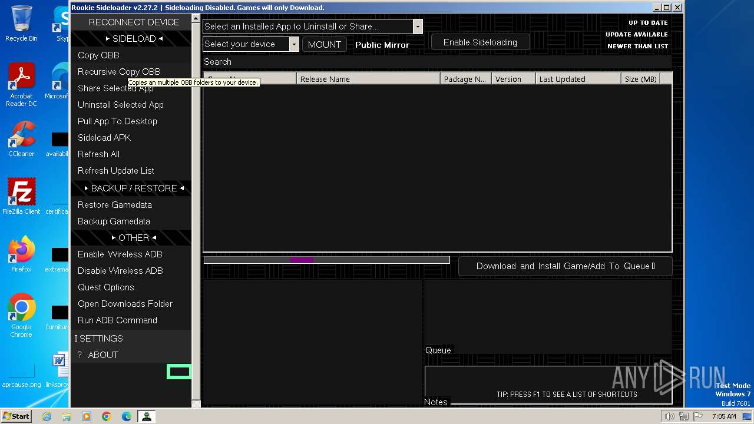Expand the SETTINGS section
Image resolution: width=754 pixels, height=424 pixels.
tap(131, 339)
